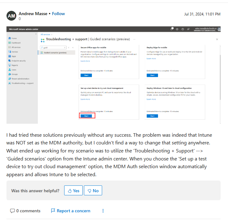The width and height of the screenshot is (228, 220).
Task: Mark the answer helpful with Yes
Action: (73, 190)
